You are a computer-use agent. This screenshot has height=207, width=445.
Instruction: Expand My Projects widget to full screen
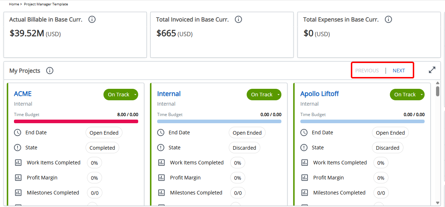click(432, 70)
